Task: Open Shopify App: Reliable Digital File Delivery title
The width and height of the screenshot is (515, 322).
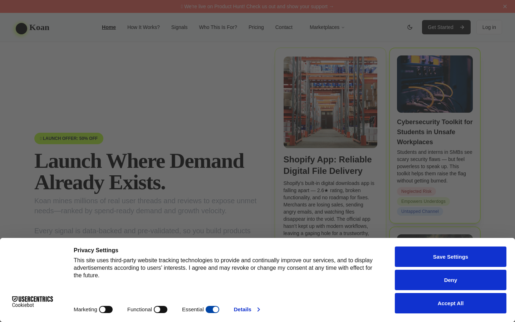Action: point(328,165)
